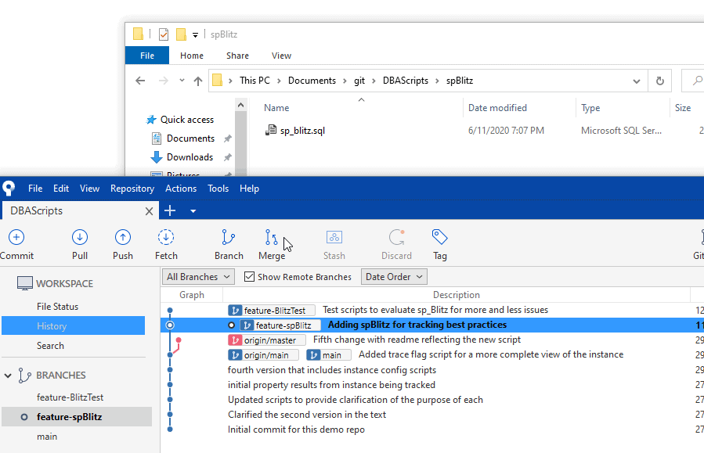
Task: Click the Workspace monitor icon
Action: tap(25, 283)
